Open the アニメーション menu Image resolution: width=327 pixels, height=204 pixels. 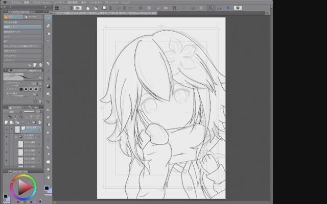tap(41, 3)
